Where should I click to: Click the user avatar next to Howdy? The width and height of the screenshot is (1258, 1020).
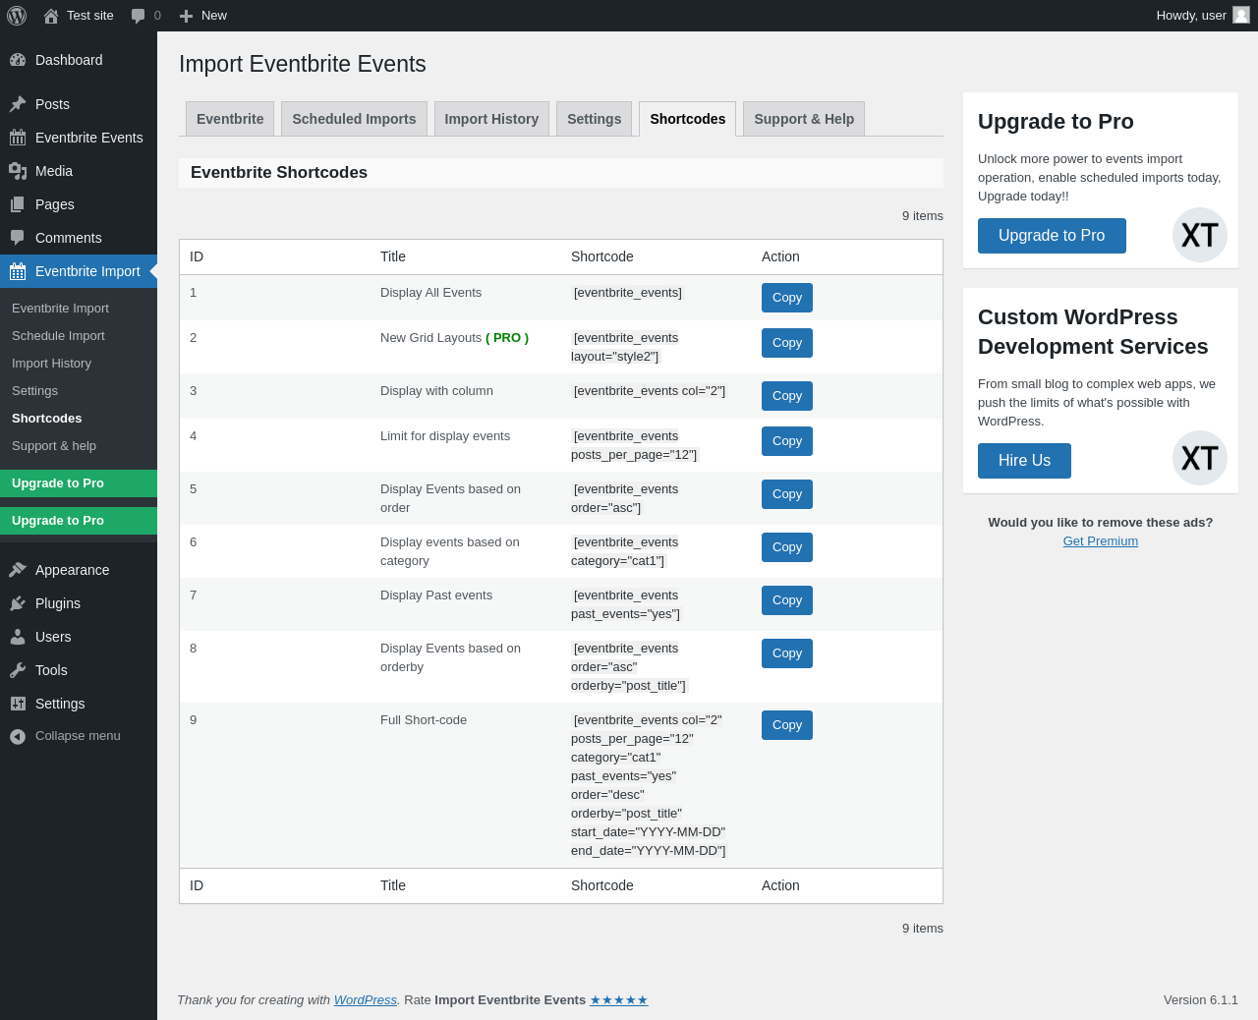click(1241, 15)
